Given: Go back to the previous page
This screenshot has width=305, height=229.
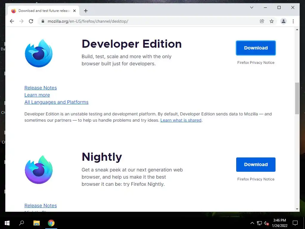Looking at the screenshot, I should click(x=12, y=21).
